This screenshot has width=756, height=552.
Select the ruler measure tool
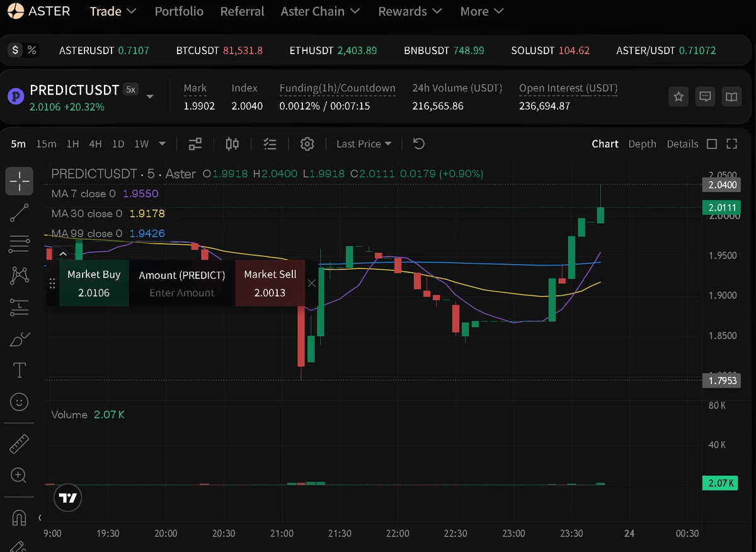click(20, 444)
